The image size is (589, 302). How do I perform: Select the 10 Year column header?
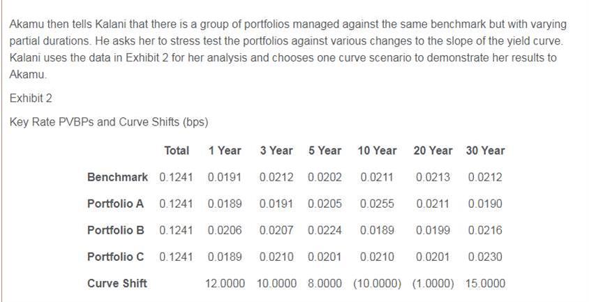(x=377, y=150)
